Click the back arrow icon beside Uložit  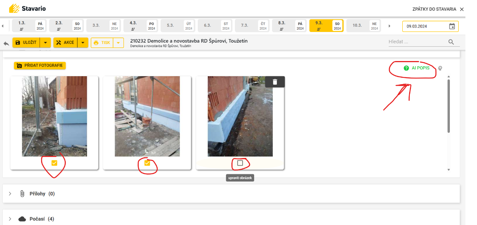pos(6,43)
